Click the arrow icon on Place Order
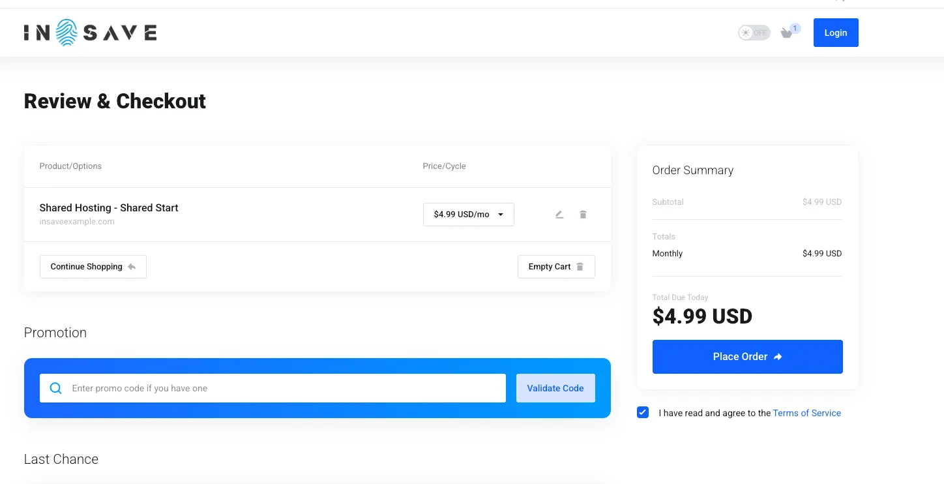This screenshot has width=944, height=484. tap(778, 357)
